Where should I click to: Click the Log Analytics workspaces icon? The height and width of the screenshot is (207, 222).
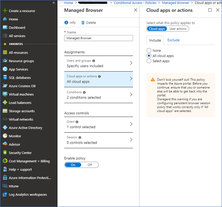click(5, 194)
